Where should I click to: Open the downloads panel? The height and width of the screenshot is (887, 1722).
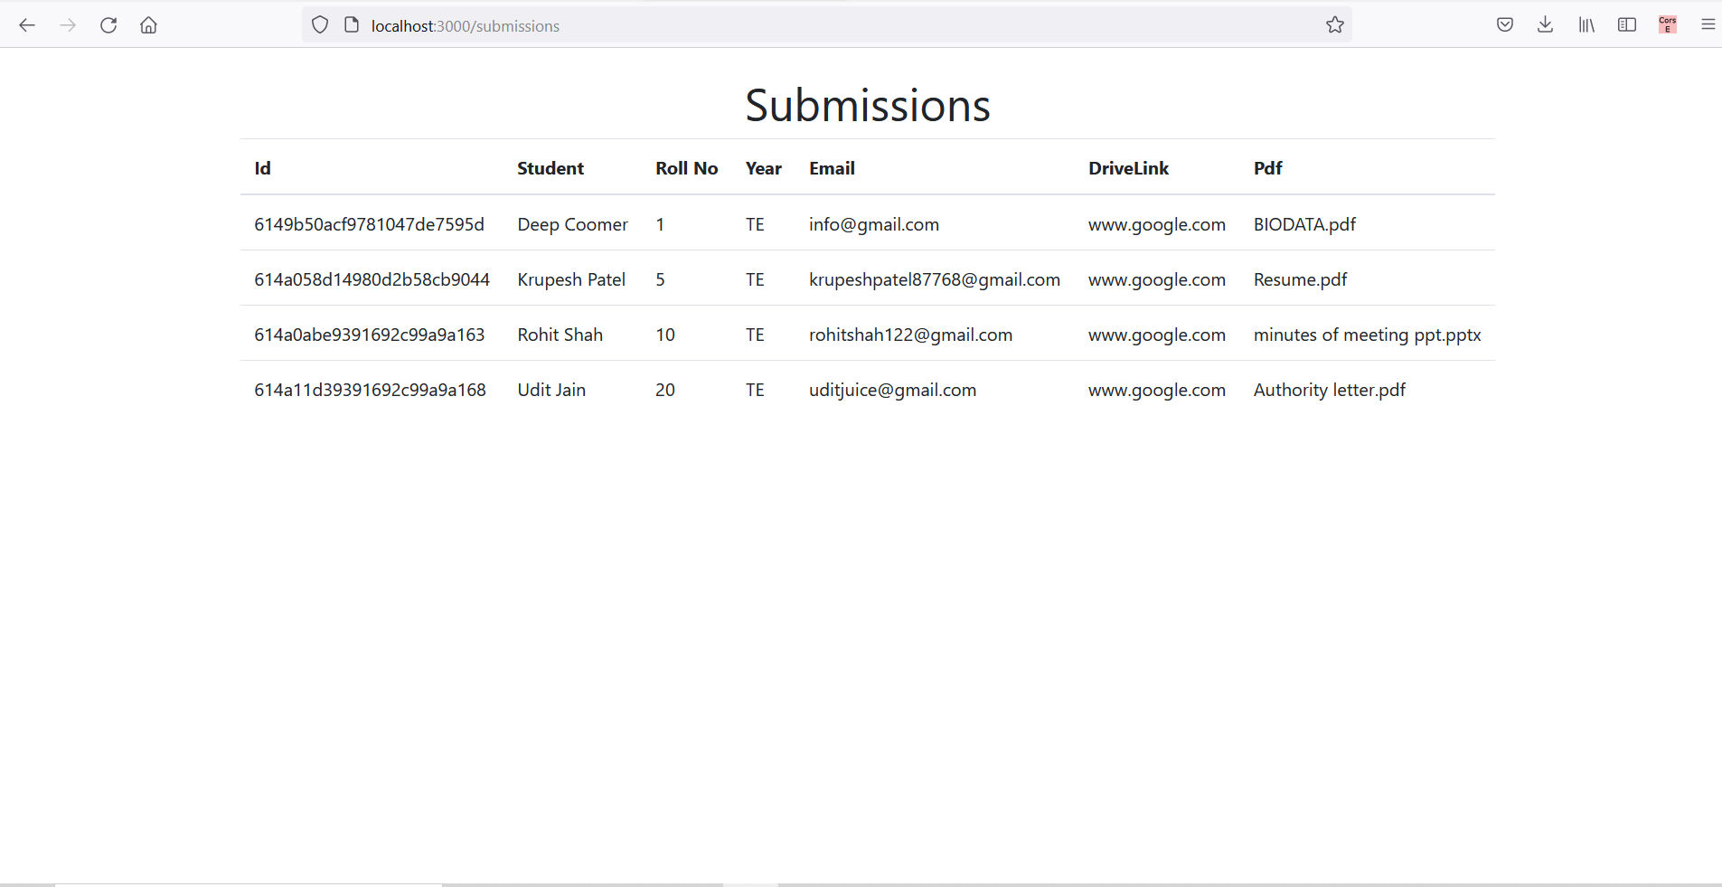pos(1545,24)
